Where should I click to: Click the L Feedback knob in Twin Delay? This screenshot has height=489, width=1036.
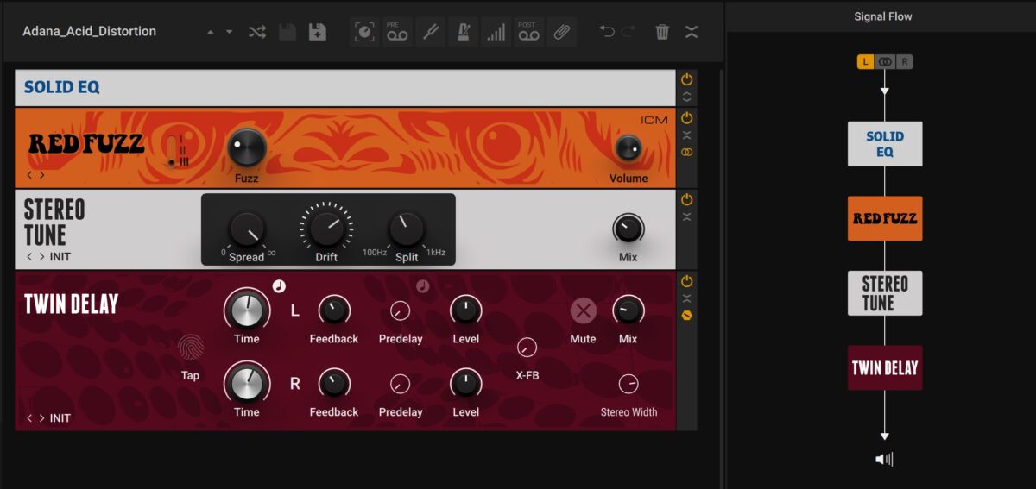pyautogui.click(x=333, y=311)
